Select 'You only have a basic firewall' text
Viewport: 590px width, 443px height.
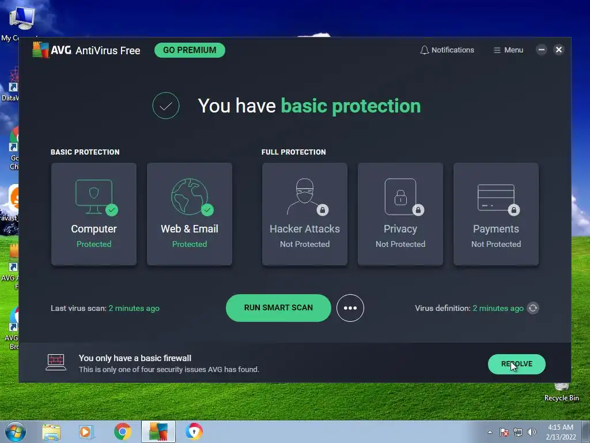point(135,358)
